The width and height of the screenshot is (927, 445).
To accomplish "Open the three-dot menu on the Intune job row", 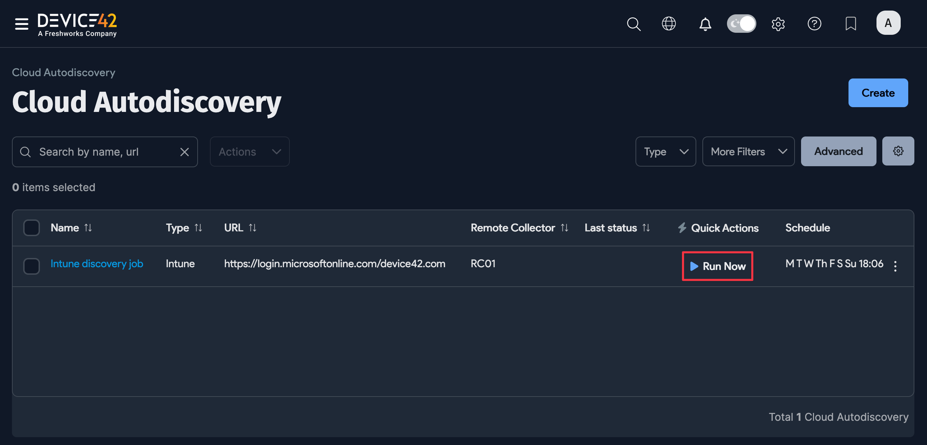I will pyautogui.click(x=895, y=266).
